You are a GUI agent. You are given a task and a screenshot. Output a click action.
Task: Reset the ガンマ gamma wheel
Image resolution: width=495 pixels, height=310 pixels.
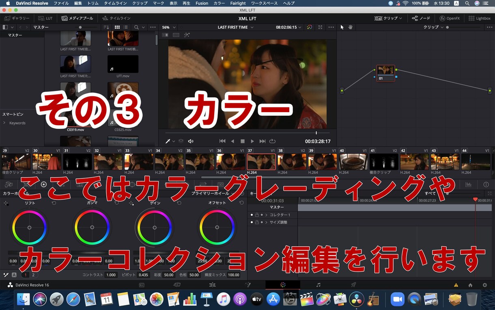(117, 203)
